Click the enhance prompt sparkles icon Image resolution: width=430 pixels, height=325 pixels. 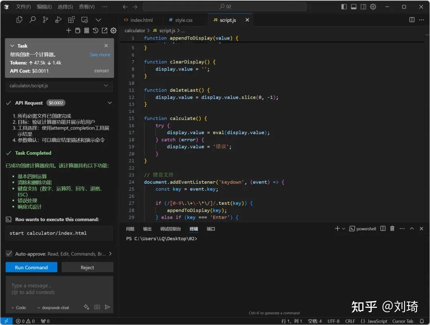click(86, 307)
